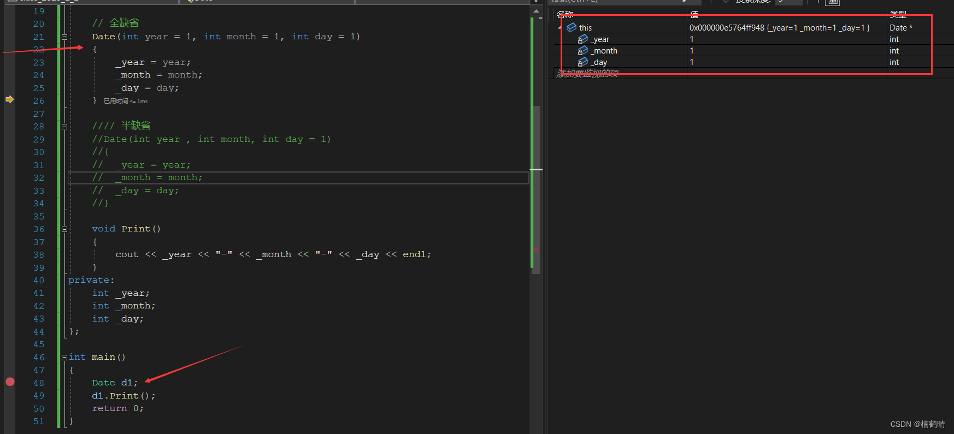Click the breakpoint dot on line 48

[x=10, y=382]
